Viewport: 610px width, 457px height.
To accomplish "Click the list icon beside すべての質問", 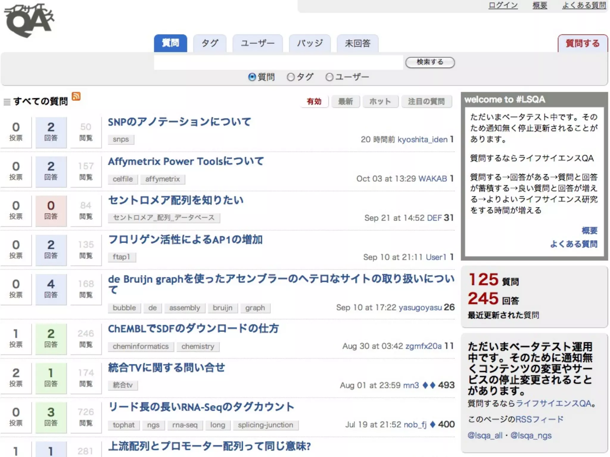I will [7, 102].
